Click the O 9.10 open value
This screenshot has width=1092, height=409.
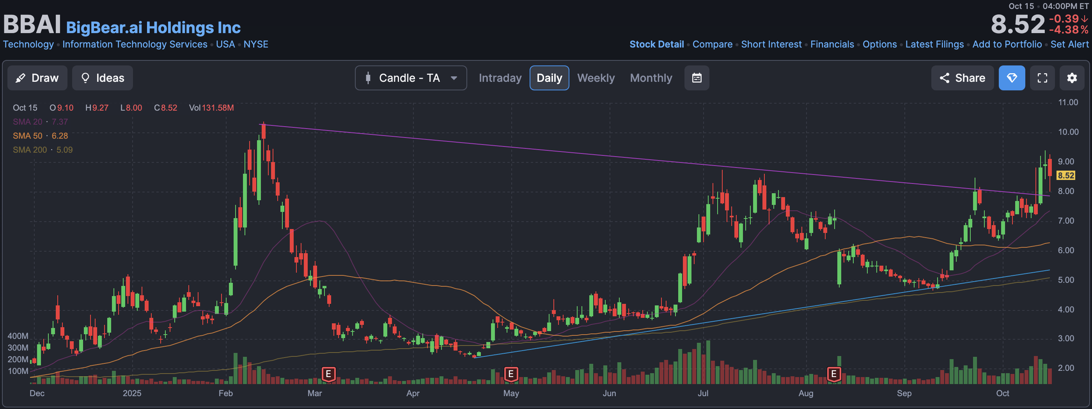tap(62, 108)
